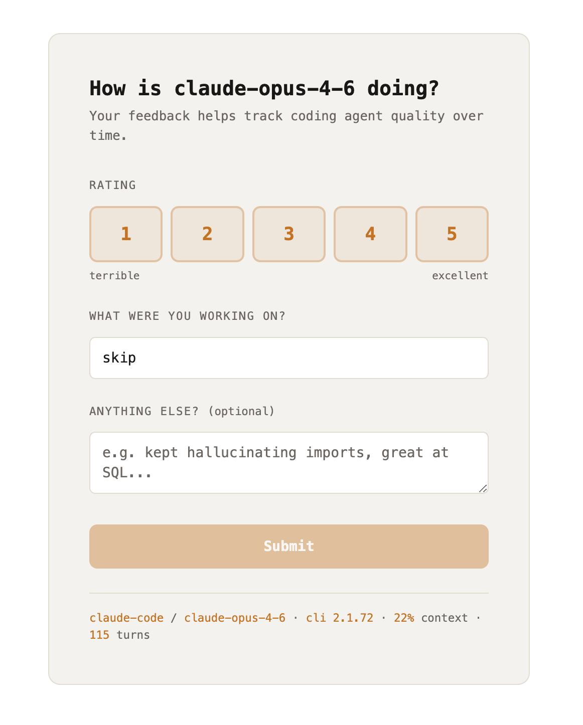Click the RATING section label

[112, 185]
